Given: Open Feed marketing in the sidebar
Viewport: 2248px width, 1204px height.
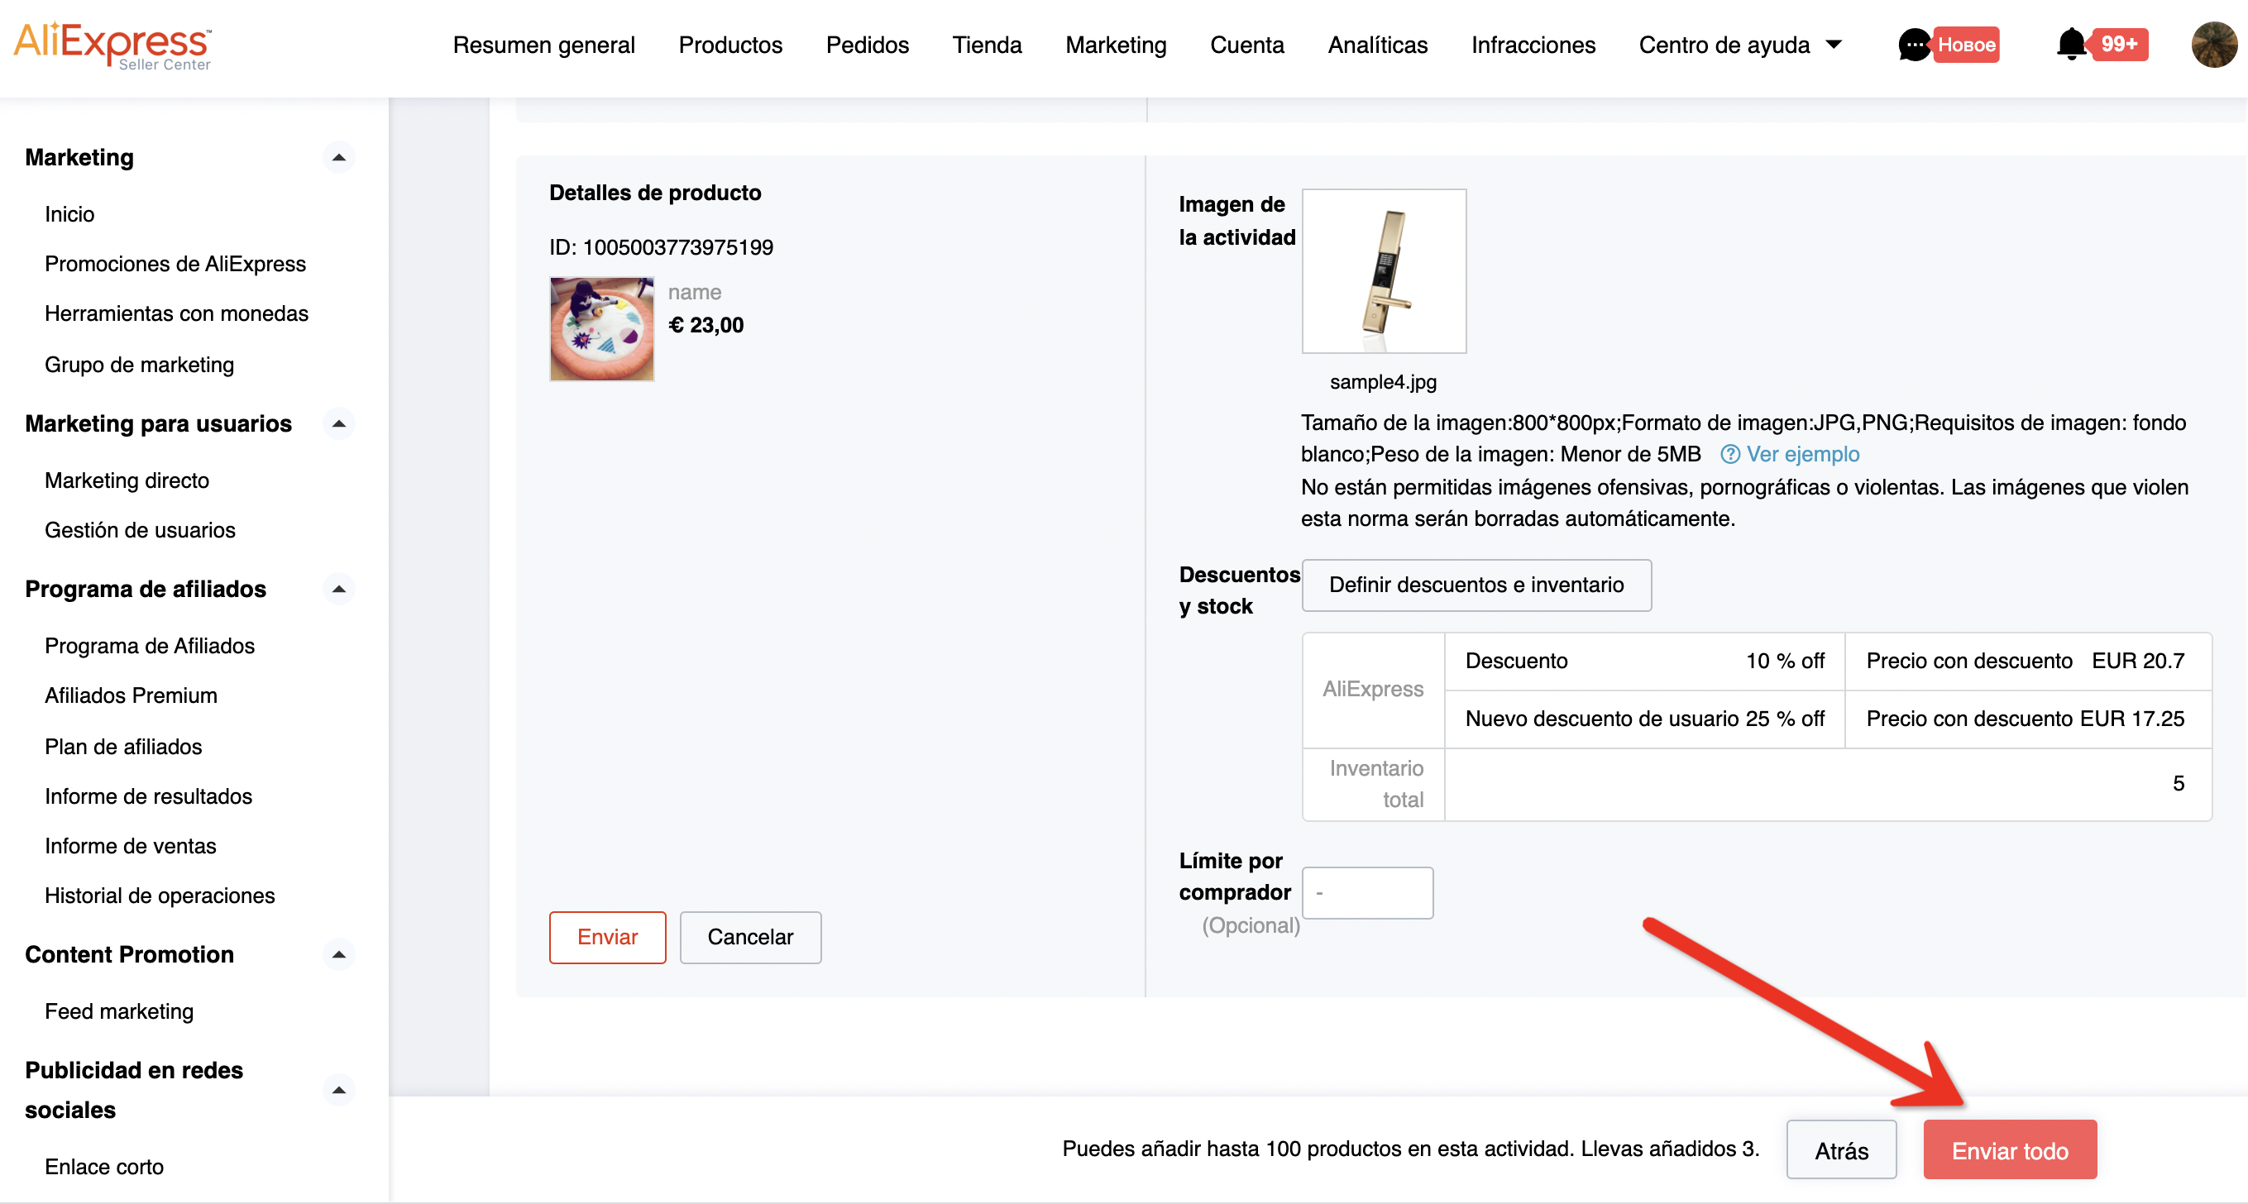Looking at the screenshot, I should click(118, 1012).
